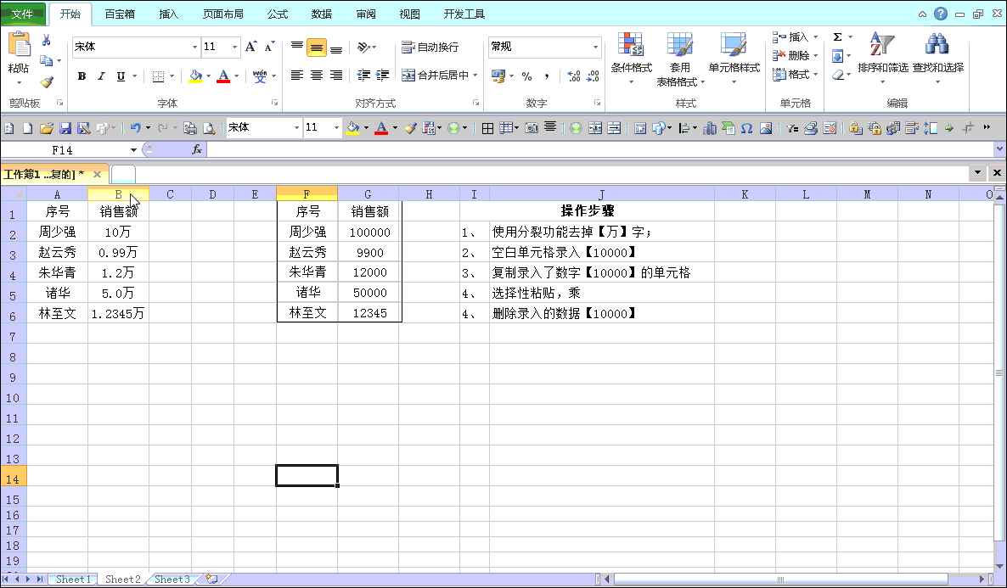Click the camera icon in quick toolbar
This screenshot has height=588, width=1007.
pyautogui.click(x=532, y=128)
